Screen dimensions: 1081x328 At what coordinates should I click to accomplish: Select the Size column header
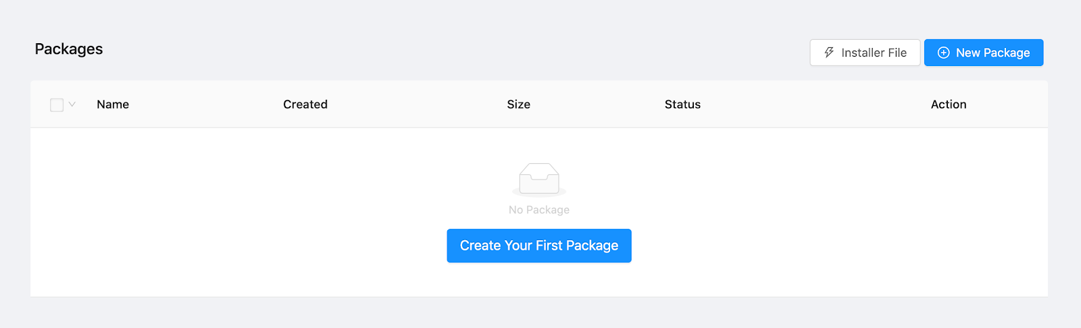518,105
